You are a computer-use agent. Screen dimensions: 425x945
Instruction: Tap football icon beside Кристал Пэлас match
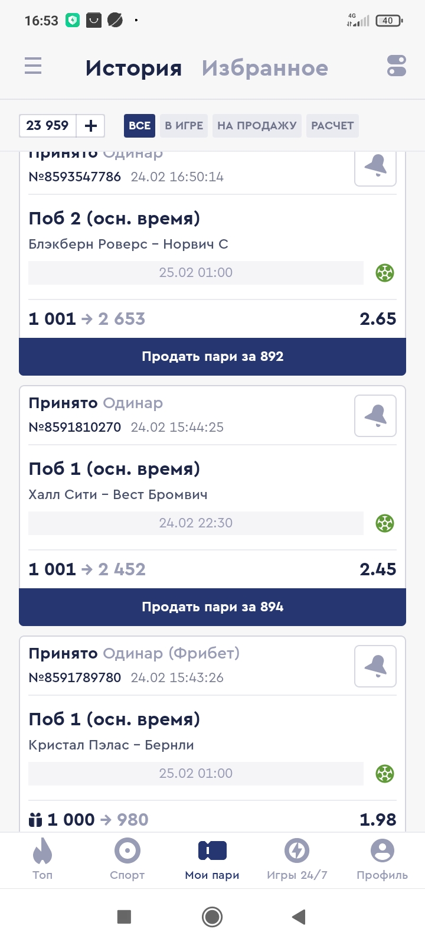point(385,774)
